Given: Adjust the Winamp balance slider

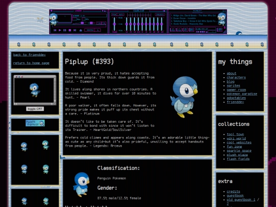Looking at the screenshot, I should (x=91, y=23).
